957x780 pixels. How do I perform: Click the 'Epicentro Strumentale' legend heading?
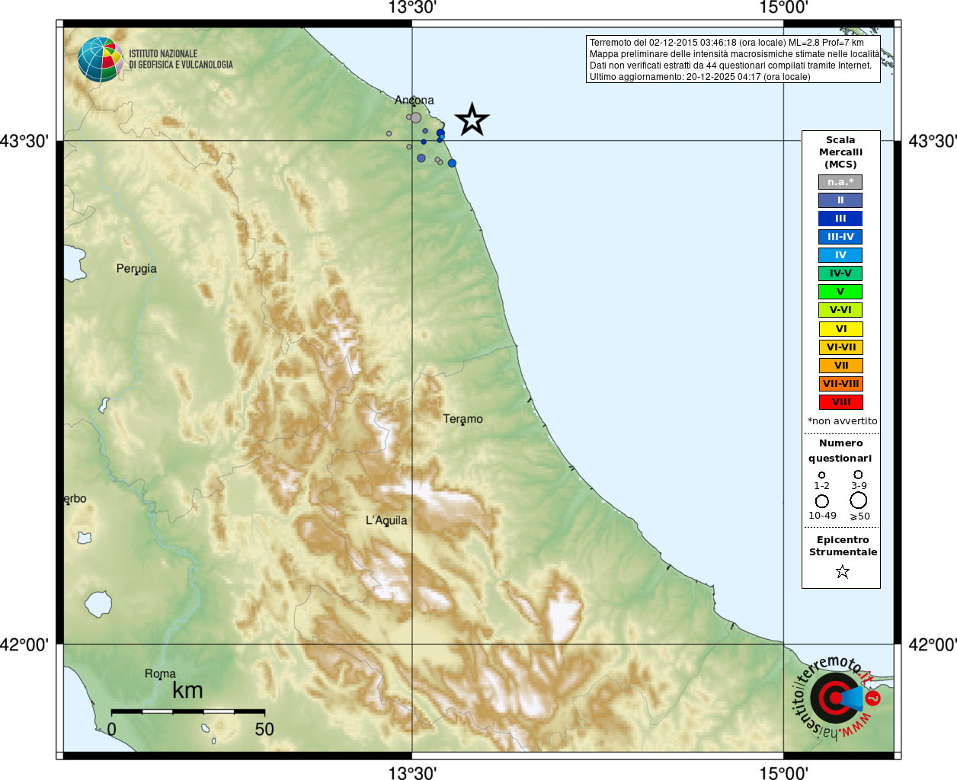tap(843, 545)
